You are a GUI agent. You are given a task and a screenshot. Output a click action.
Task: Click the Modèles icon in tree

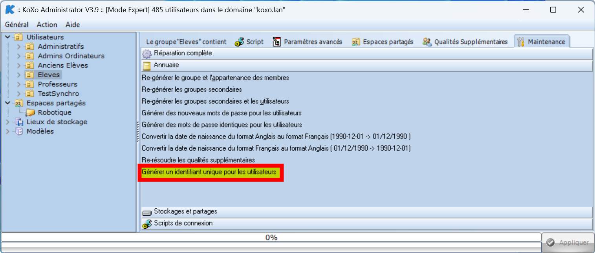pyautogui.click(x=18, y=131)
